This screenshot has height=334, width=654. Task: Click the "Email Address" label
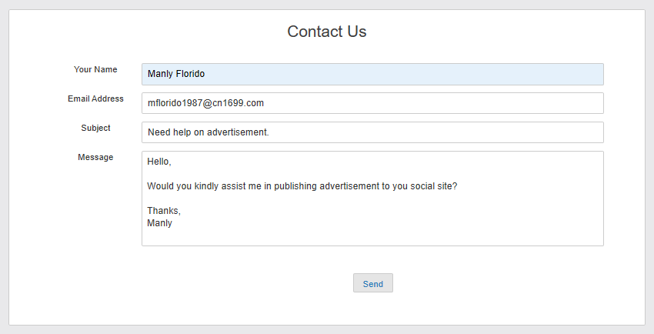[95, 99]
